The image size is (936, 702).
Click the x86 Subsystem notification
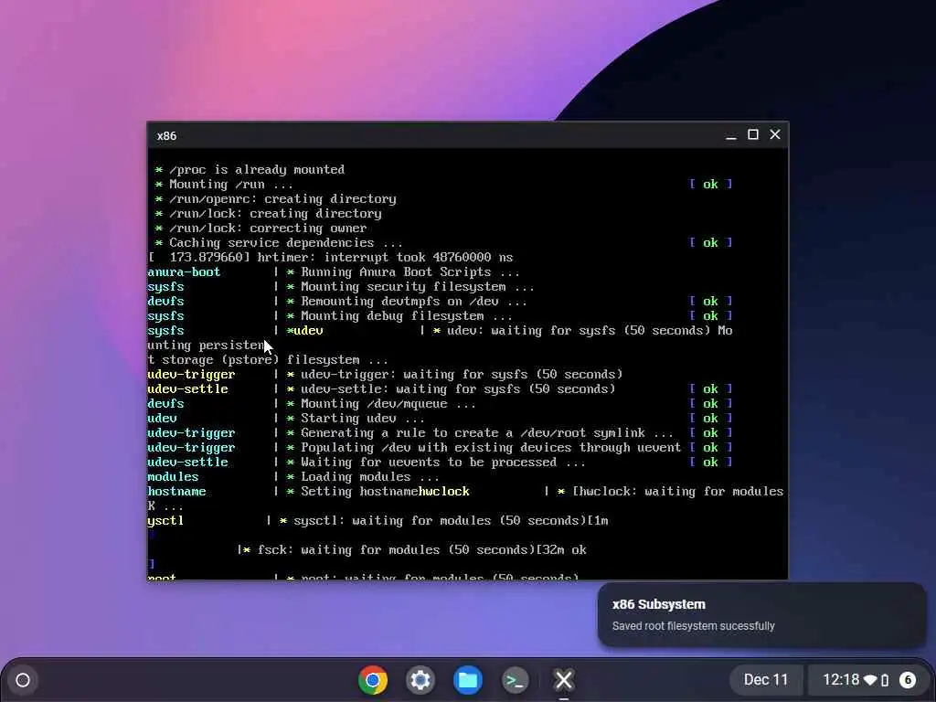[x=761, y=615]
